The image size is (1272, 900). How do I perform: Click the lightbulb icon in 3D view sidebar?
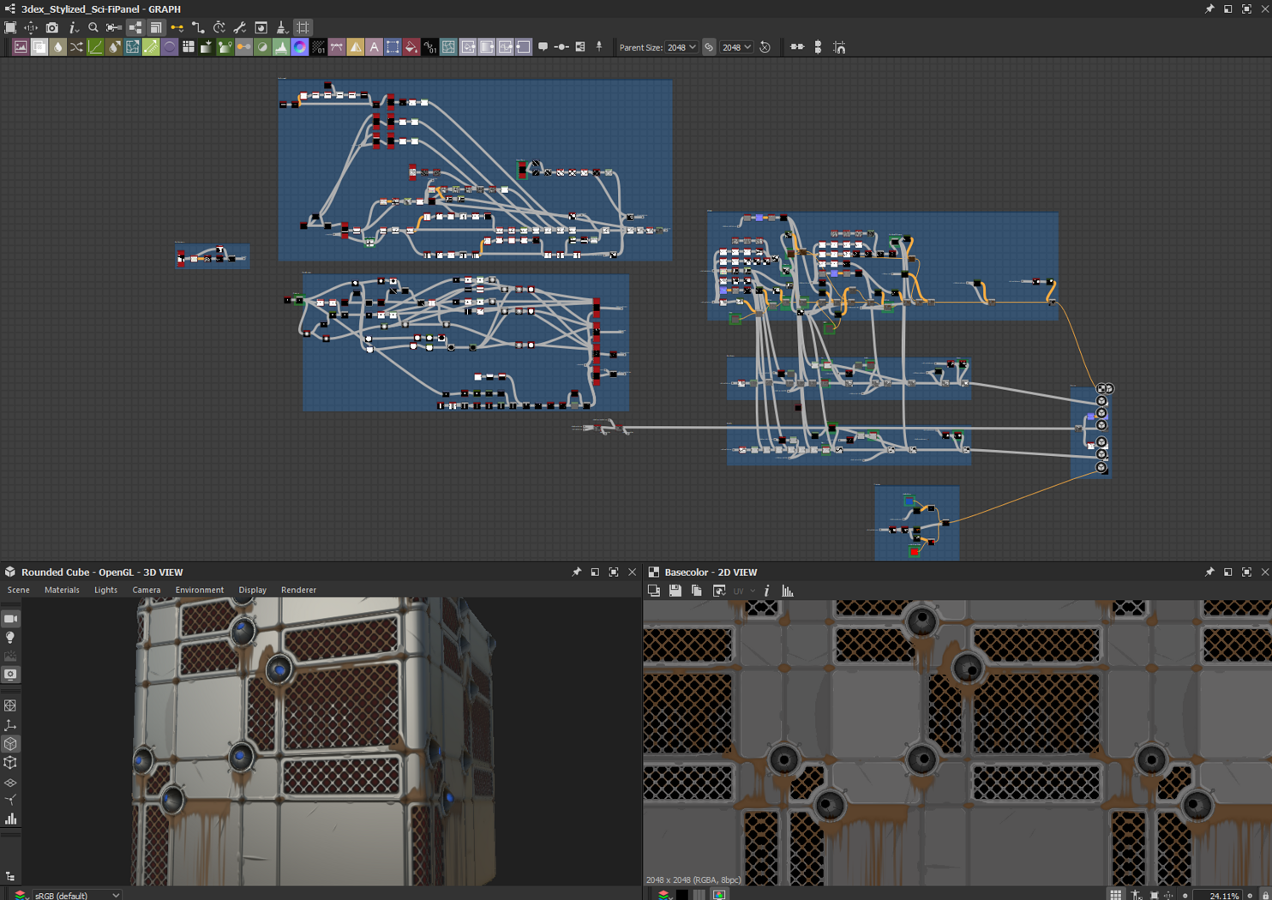click(10, 638)
